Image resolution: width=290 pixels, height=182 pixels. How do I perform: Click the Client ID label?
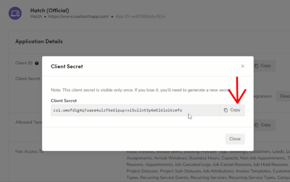pos(24,63)
